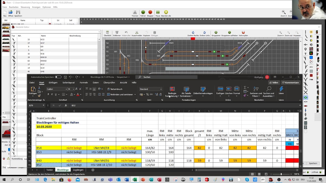Click the Ideen lightning icon in Excel
Screen dimensions: 326x183
(281, 91)
